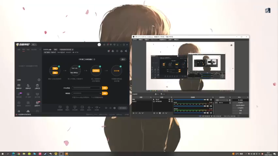Open the hamburger menu icon in the live-companion title bar

point(117,45)
